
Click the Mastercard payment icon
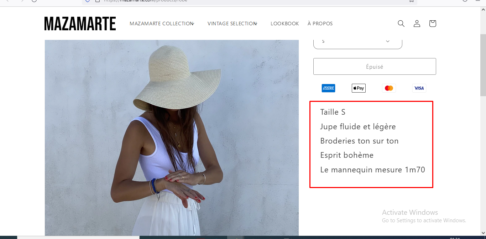389,88
